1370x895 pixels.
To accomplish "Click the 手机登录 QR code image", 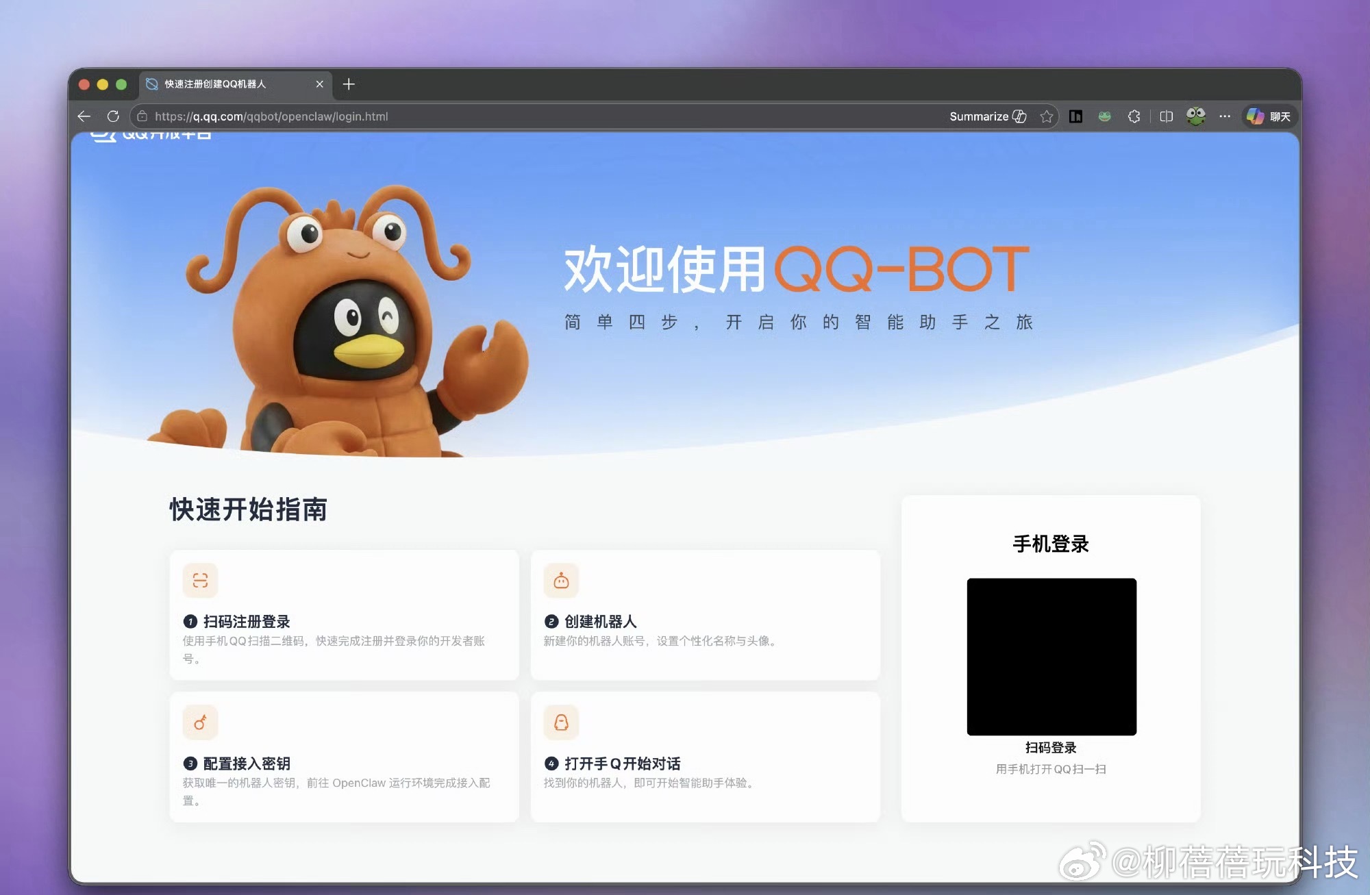I will tap(1051, 656).
